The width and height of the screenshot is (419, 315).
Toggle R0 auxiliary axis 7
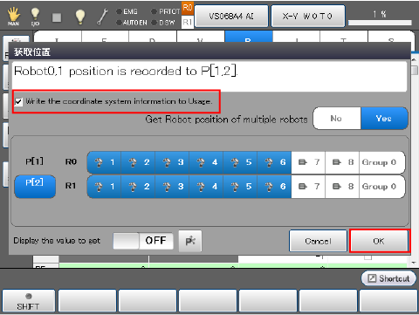pos(308,162)
